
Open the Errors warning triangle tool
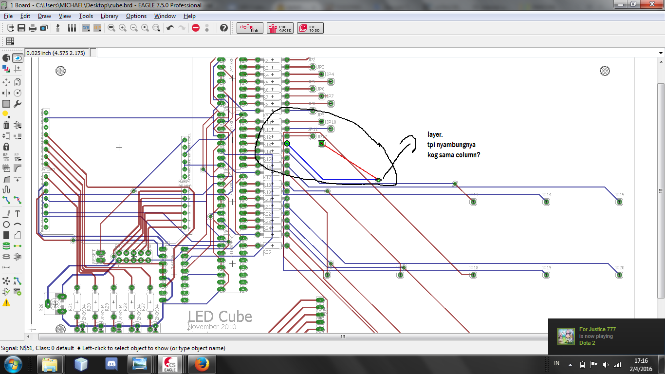[x=6, y=302]
